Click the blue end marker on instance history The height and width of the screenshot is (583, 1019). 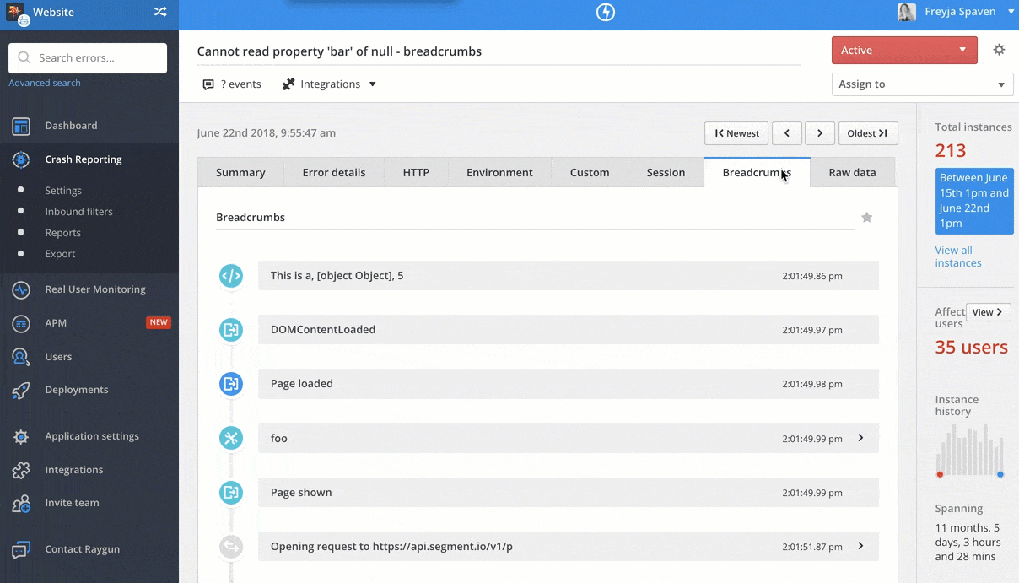coord(1000,474)
